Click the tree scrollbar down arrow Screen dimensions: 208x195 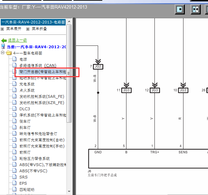69,192
